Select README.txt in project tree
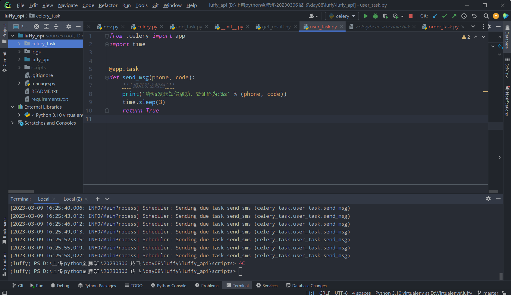Image resolution: width=511 pixels, height=295 pixels. pyautogui.click(x=44, y=91)
